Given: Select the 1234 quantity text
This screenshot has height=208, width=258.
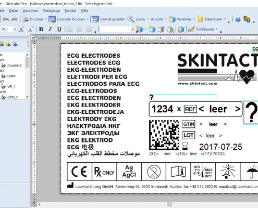Looking at the screenshot, I should pos(162,109).
